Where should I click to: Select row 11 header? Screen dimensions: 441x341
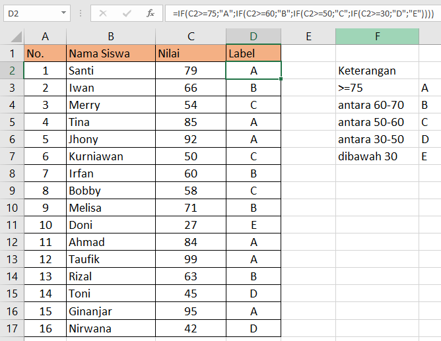point(11,225)
